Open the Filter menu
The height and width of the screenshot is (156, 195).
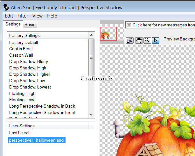pyautogui.click(x=23, y=16)
